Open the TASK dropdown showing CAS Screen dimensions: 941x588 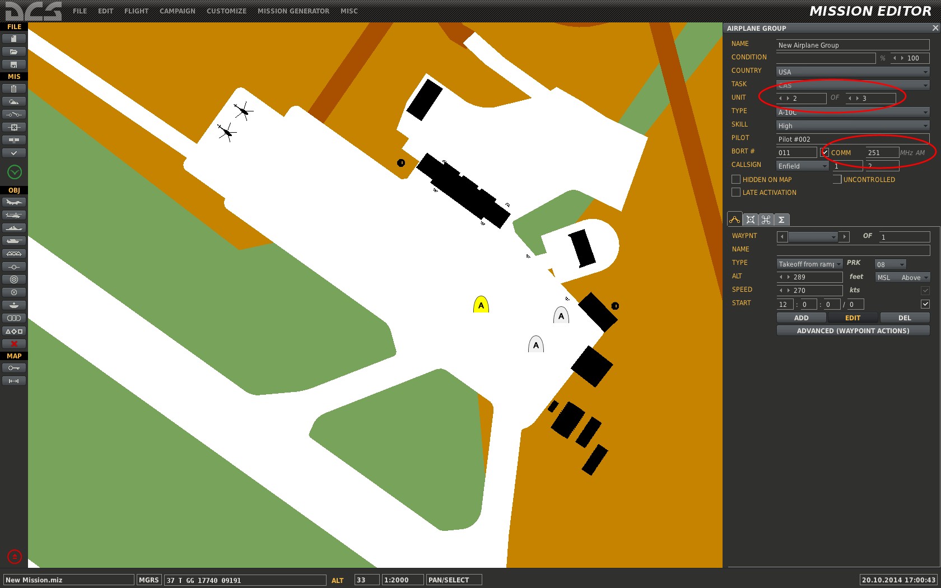(853, 85)
